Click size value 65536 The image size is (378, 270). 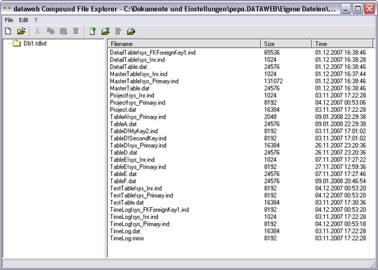point(272,52)
